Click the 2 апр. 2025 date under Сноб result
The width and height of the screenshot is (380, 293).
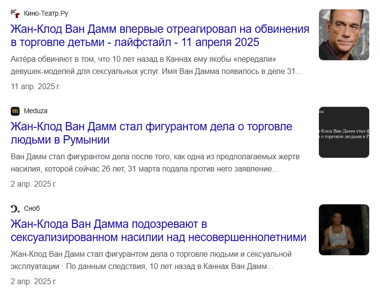[34, 282]
